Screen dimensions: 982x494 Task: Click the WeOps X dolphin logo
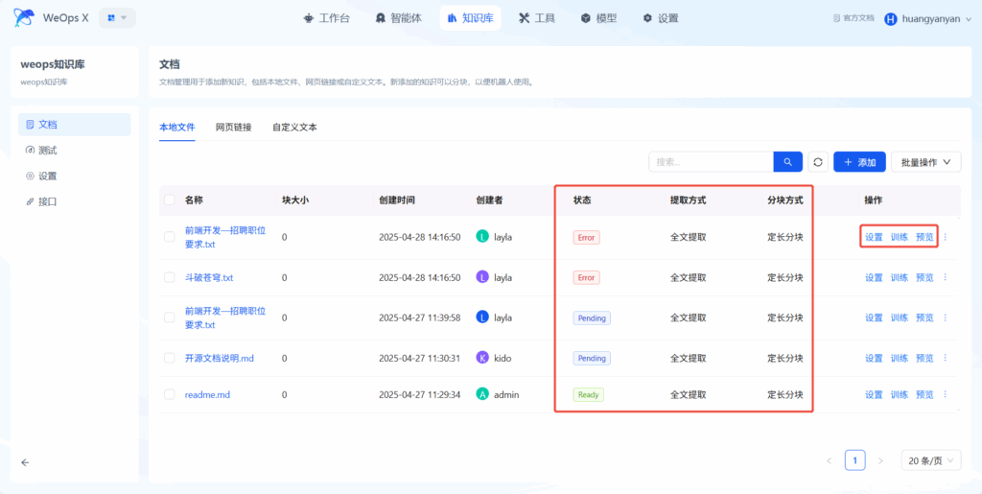[x=24, y=18]
